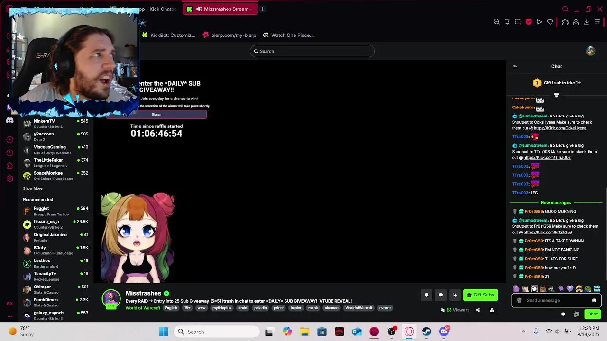The image size is (607, 341).
Task: Expand the gift leaderboard chevron under Chat
Action: coord(556,95)
